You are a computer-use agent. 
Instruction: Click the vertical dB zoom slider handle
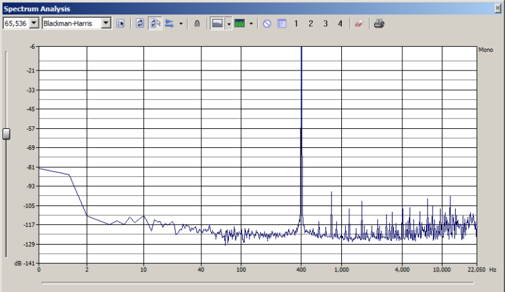6,134
